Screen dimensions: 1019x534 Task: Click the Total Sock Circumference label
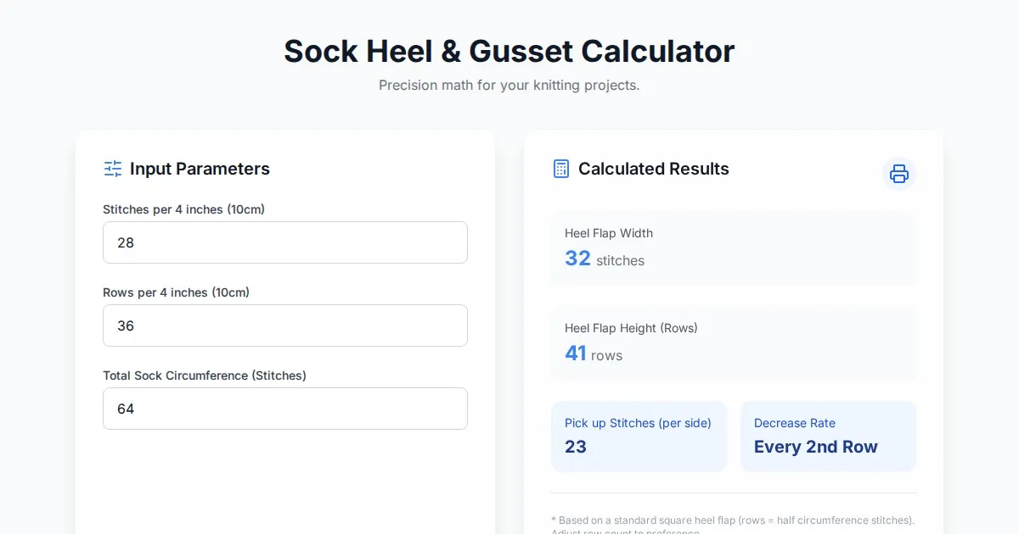204,375
